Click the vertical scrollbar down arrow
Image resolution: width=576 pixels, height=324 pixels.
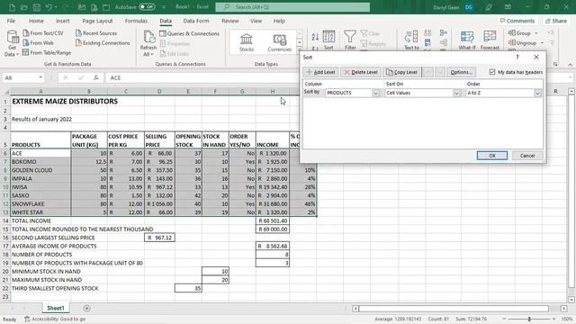pos(571,300)
